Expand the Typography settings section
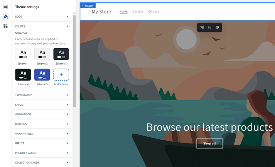This screenshot has width=275, height=167. click(42, 95)
